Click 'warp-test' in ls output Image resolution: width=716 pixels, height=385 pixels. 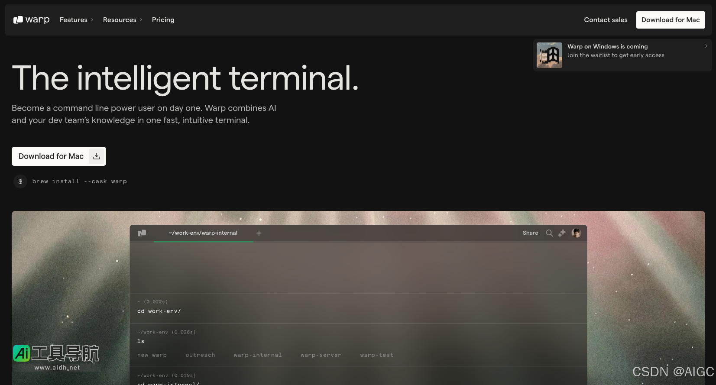click(x=377, y=355)
